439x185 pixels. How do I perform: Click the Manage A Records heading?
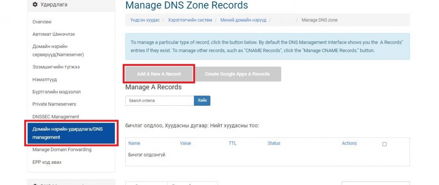coord(153,87)
